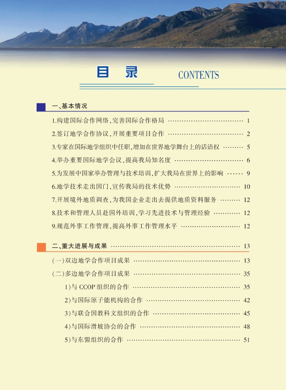Open the 一、基本情况 section heading
Screen dimensions: 286x390
69,107
